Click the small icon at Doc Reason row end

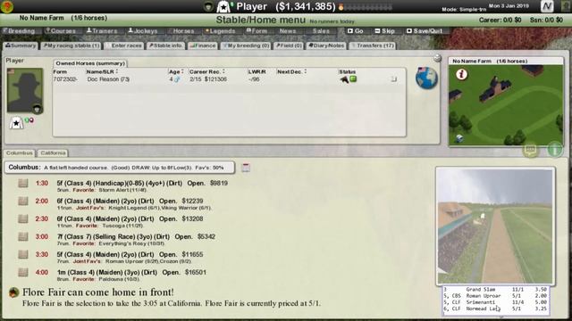point(393,78)
